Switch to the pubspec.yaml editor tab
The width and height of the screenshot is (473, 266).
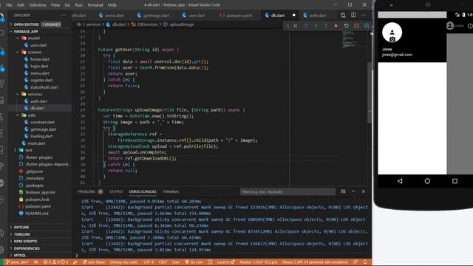(x=236, y=15)
